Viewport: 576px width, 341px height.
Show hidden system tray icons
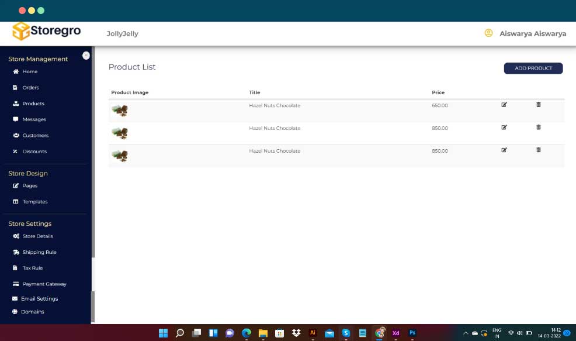tap(466, 333)
